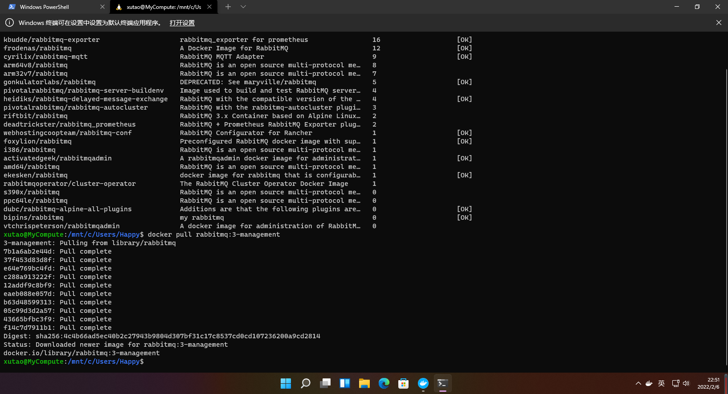Image resolution: width=728 pixels, height=394 pixels.
Task: Click heidiks/rabbitmq-delayed-message-exchange
Action: pyautogui.click(x=86, y=99)
